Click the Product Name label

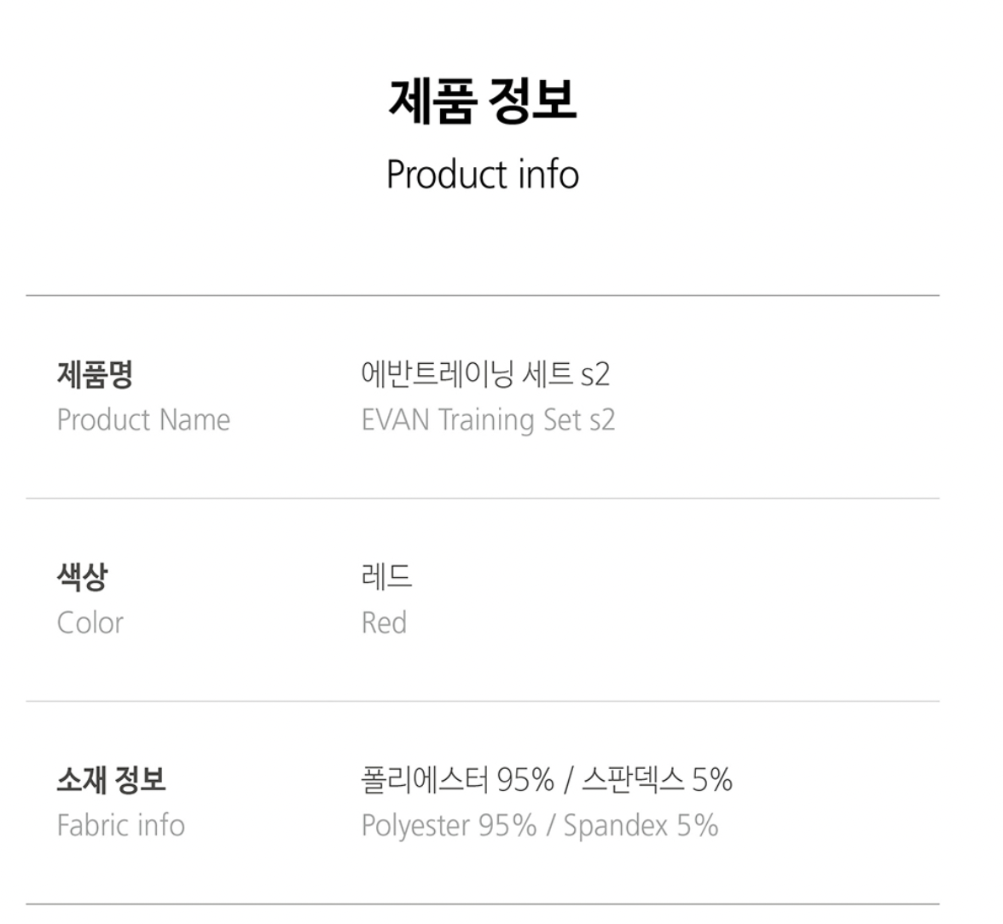pyautogui.click(x=143, y=420)
